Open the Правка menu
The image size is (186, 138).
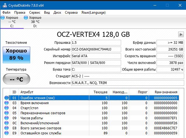click(20, 12)
